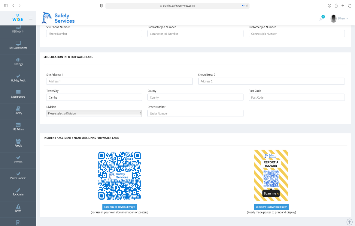Click the Ready made poster to print text
The height and width of the screenshot is (226, 355).
pyautogui.click(x=271, y=212)
